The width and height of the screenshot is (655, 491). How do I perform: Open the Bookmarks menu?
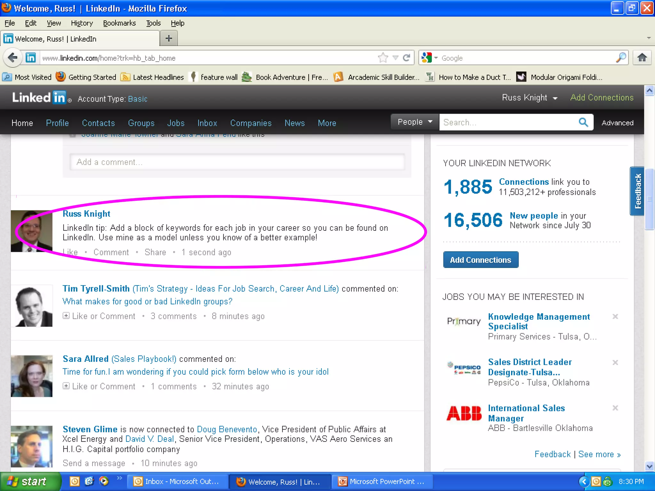pyautogui.click(x=119, y=23)
